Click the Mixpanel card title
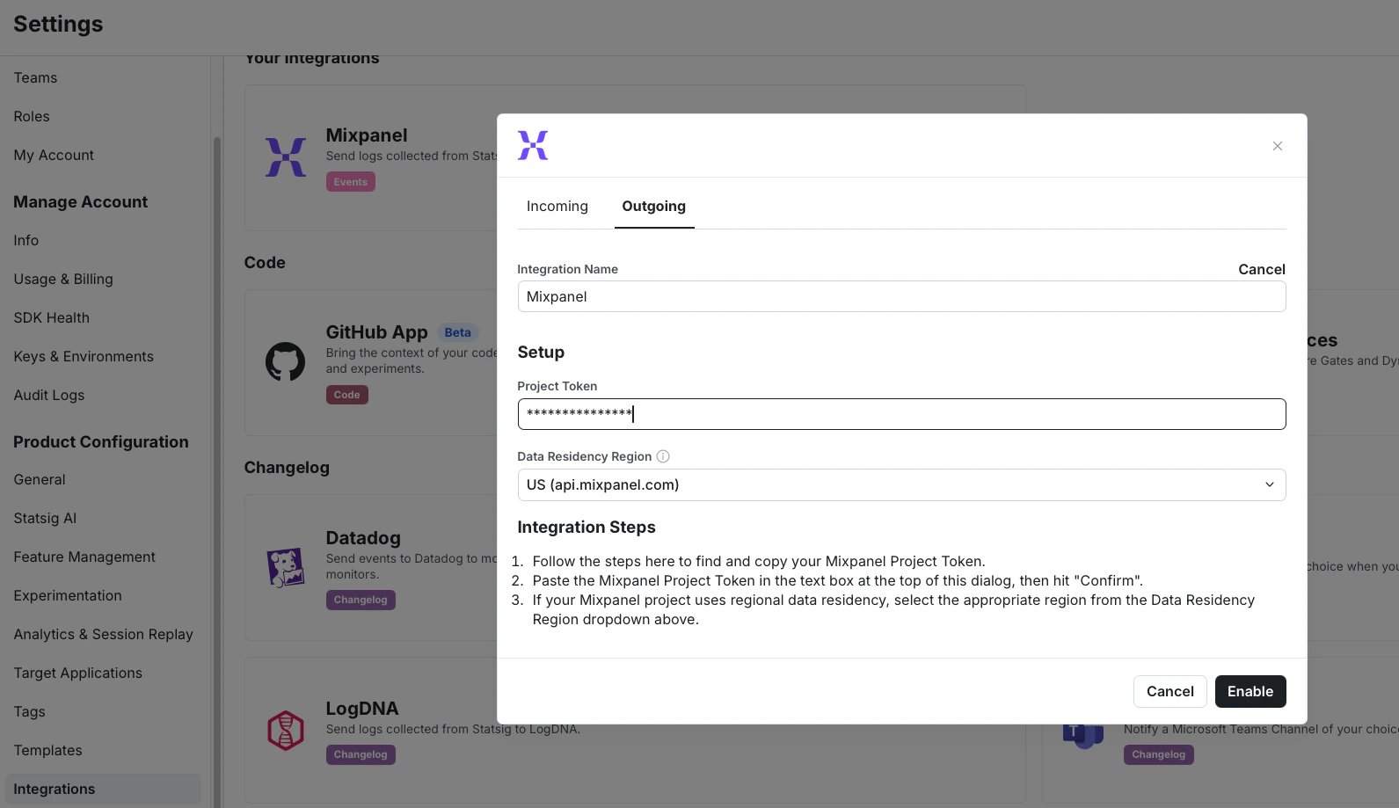This screenshot has width=1399, height=808. (x=367, y=135)
